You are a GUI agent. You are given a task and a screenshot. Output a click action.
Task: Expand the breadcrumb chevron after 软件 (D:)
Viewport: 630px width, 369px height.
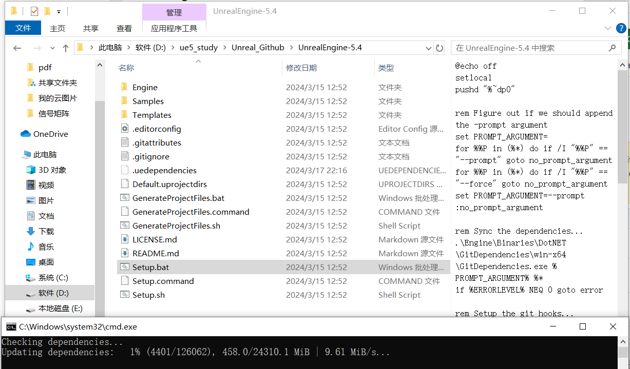(173, 48)
